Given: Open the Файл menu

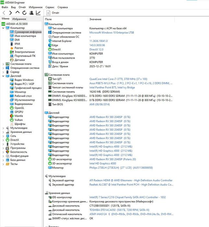Looking at the screenshot, I should point(5,7).
